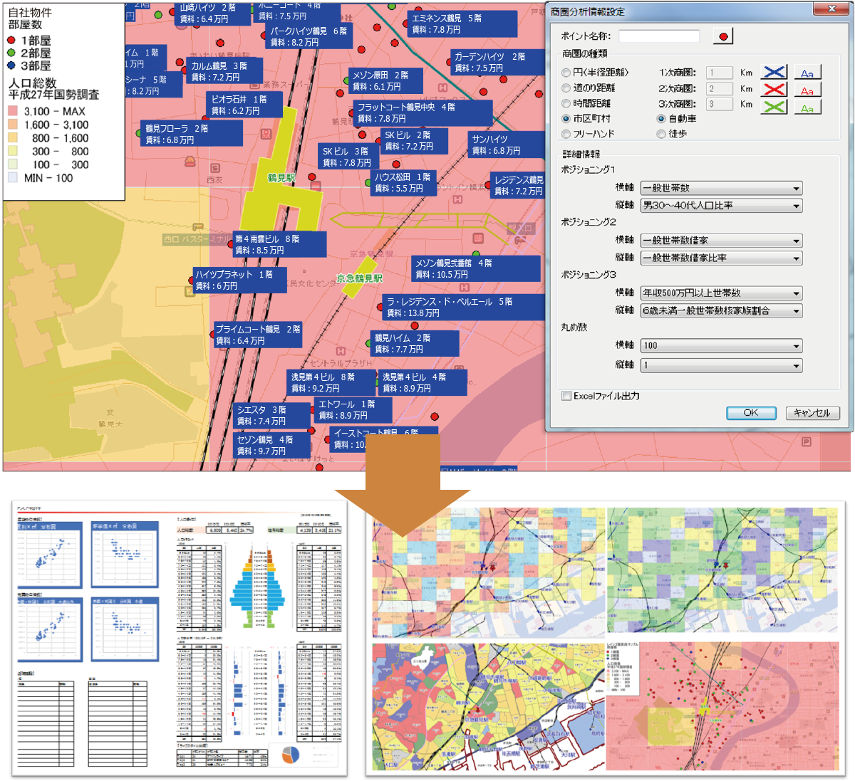
Task: Click the red Aa font button
Action: point(807,90)
